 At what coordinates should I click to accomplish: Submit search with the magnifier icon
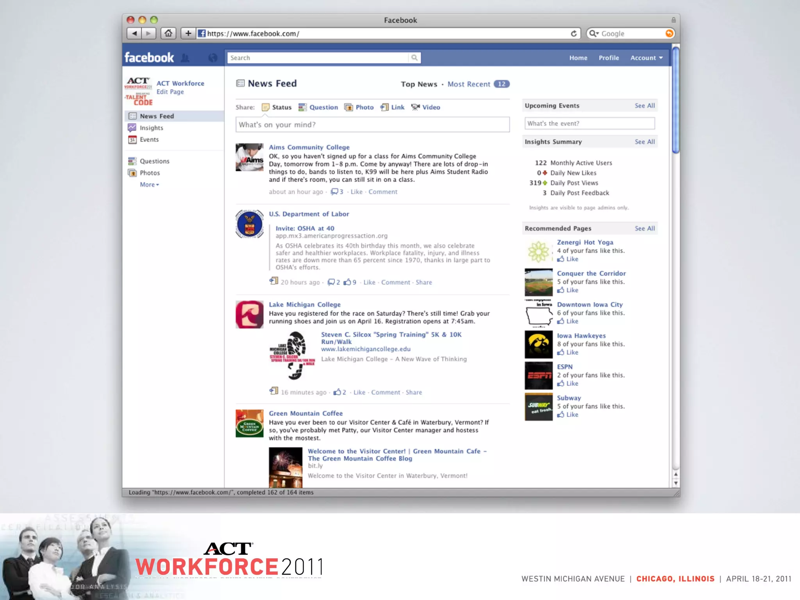[x=414, y=58]
